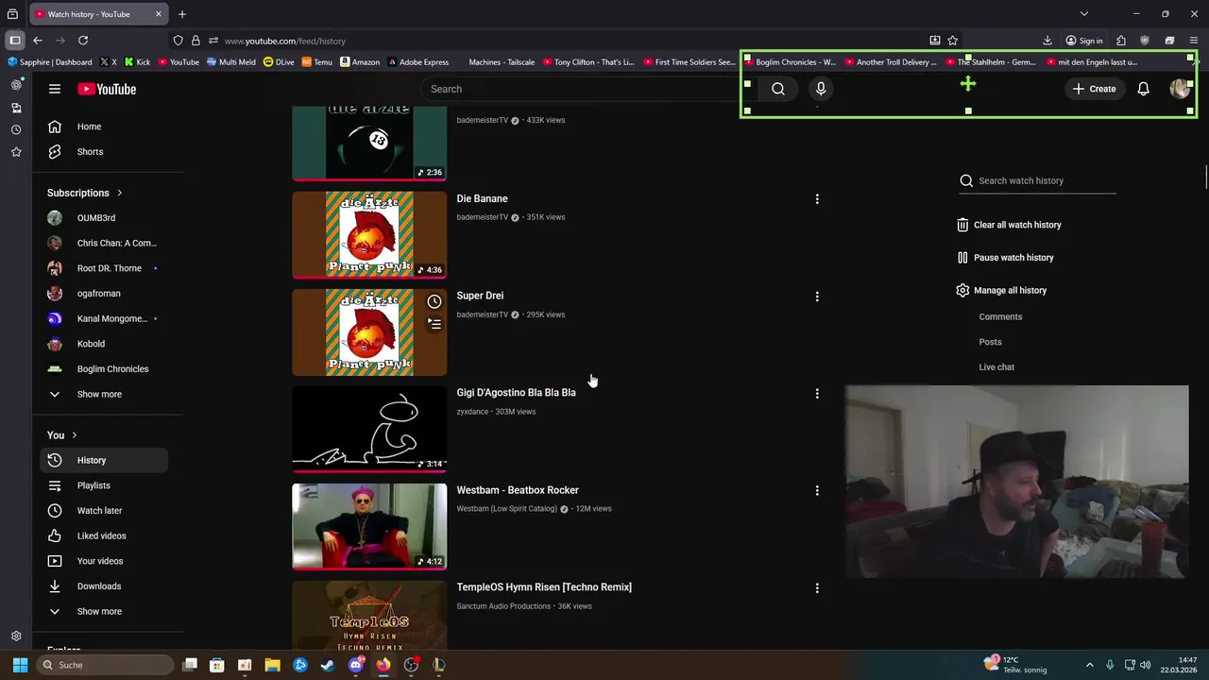Click the Windows Start button
1209x680 pixels.
[x=20, y=665]
